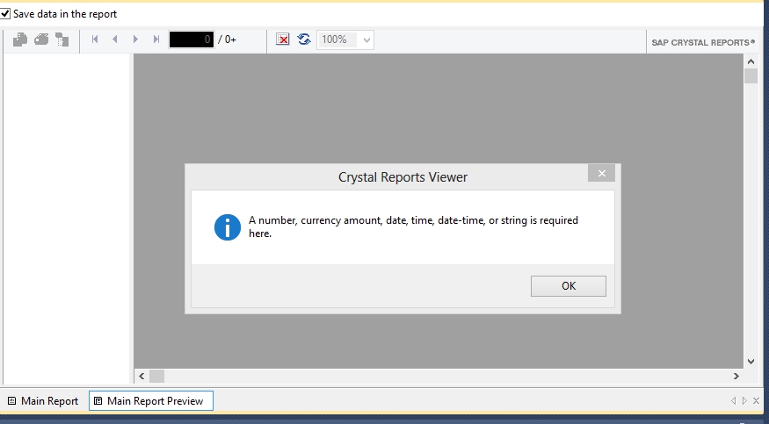Click the tab strip scroll left arrow
The image size is (769, 424).
[x=734, y=401]
